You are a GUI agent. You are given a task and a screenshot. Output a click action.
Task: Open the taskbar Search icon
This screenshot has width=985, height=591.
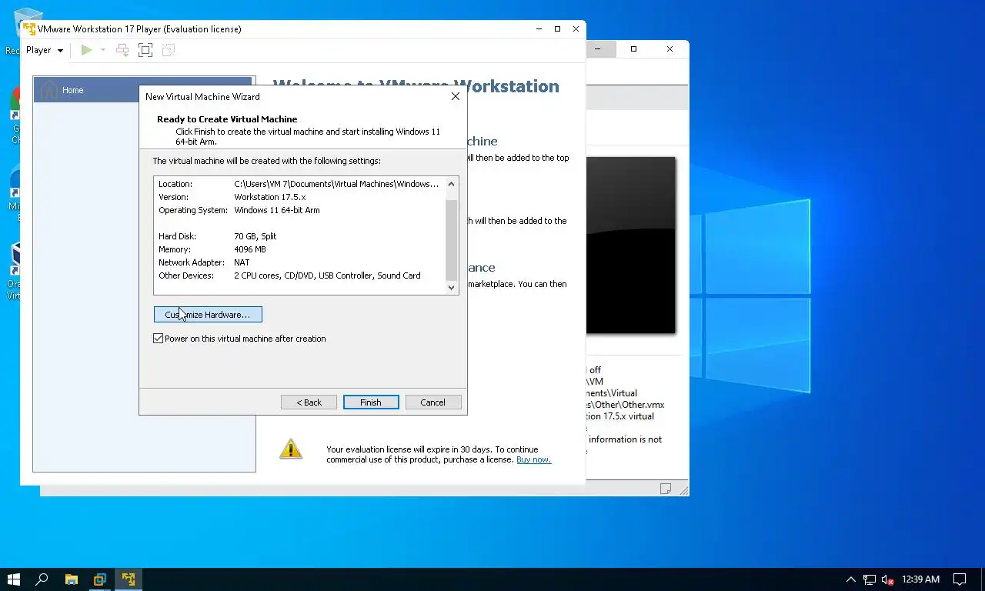click(x=42, y=579)
